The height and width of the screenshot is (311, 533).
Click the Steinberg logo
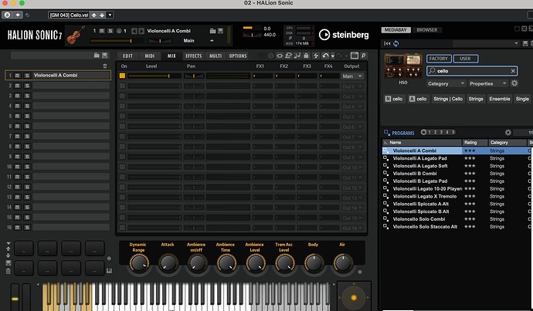click(x=344, y=35)
